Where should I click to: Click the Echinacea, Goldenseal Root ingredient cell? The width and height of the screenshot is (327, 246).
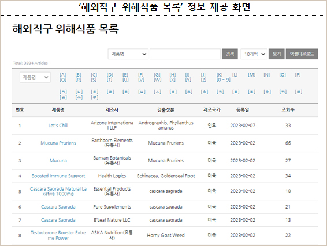[166, 176]
